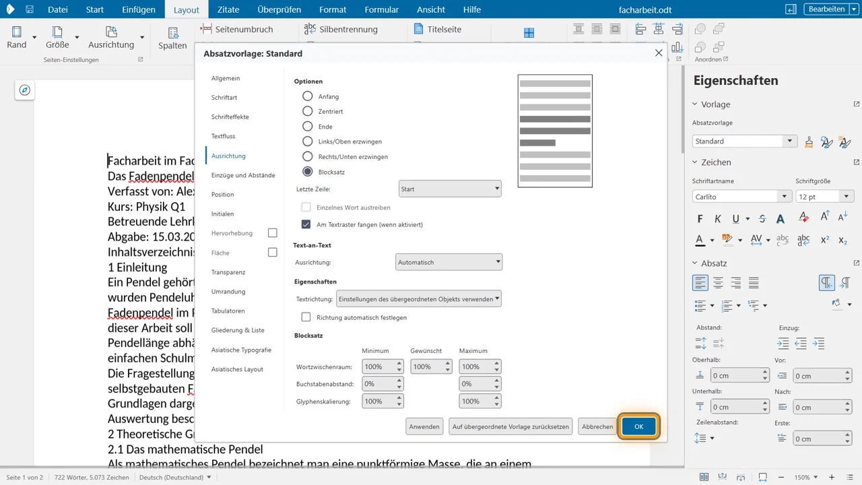The image size is (862, 485).
Task: Click the Seitenumbruch page break icon
Action: 206,29
